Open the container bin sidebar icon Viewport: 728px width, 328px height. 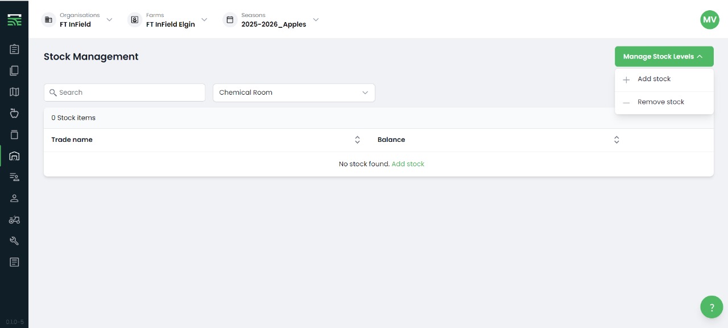coord(14,134)
